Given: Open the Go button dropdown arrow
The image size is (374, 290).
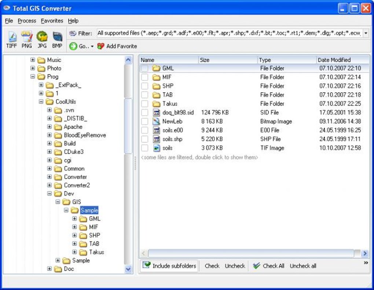Looking at the screenshot, I should pos(92,47).
